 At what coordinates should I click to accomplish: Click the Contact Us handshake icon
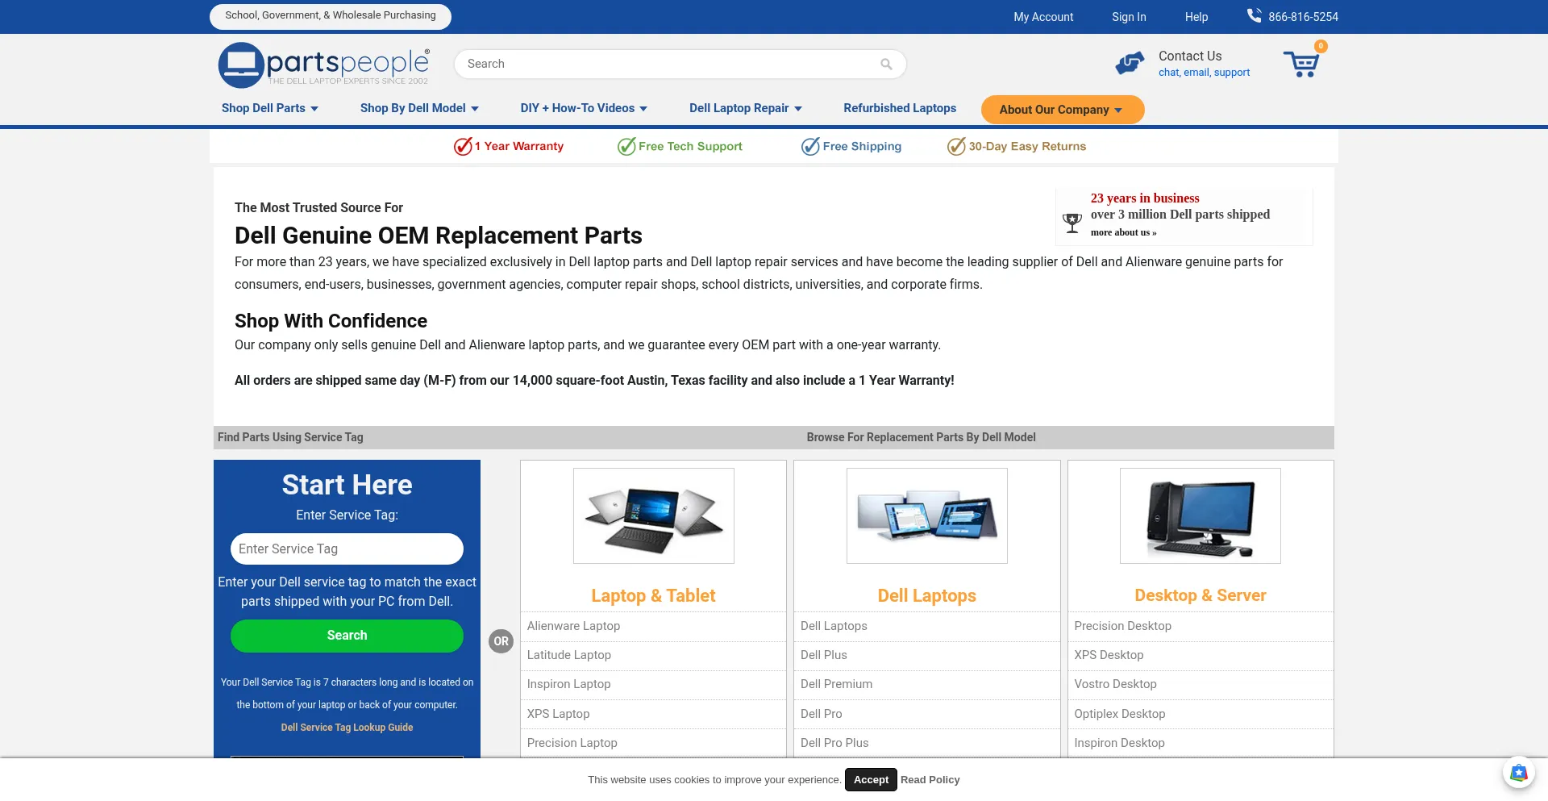tap(1130, 62)
